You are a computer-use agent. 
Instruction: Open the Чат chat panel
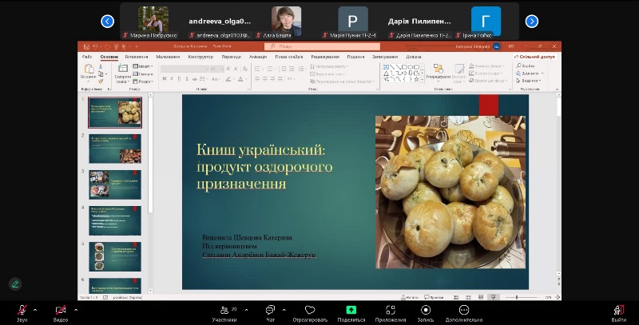[269, 310]
